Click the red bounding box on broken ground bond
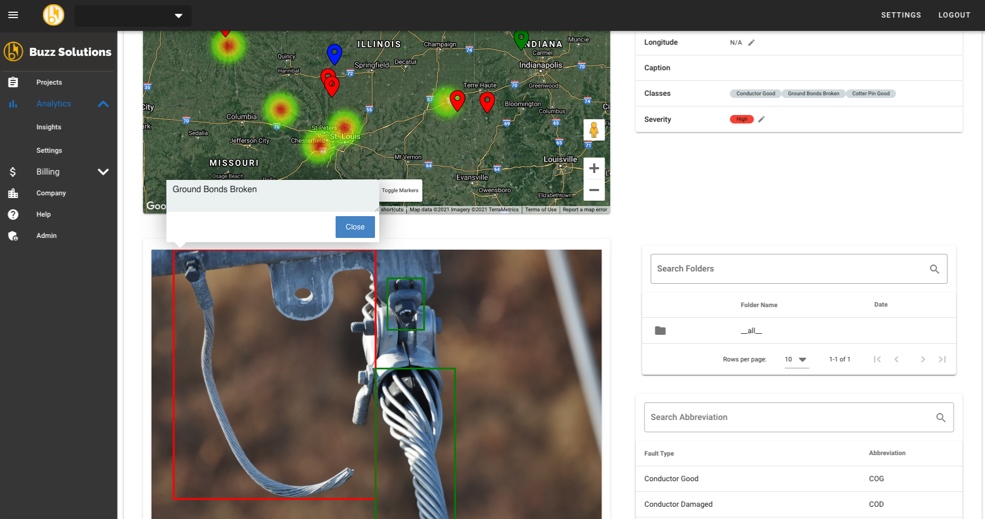The height and width of the screenshot is (519, 985). coord(274,375)
